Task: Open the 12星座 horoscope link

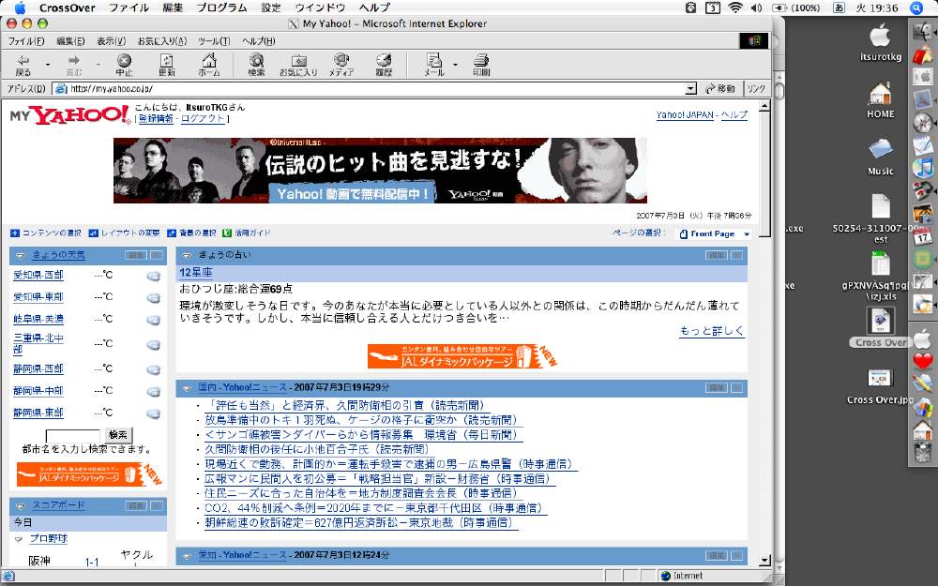Action: click(x=196, y=272)
